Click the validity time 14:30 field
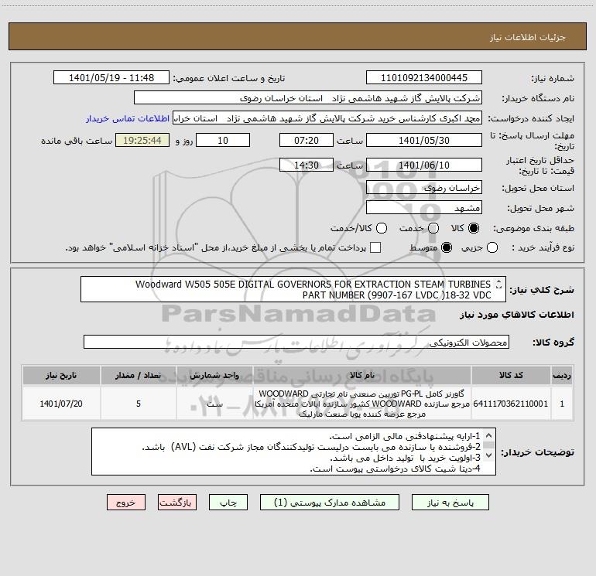 tap(307, 165)
